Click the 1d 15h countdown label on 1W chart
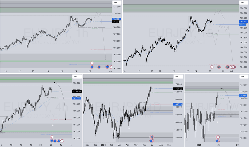 point(243,95)
